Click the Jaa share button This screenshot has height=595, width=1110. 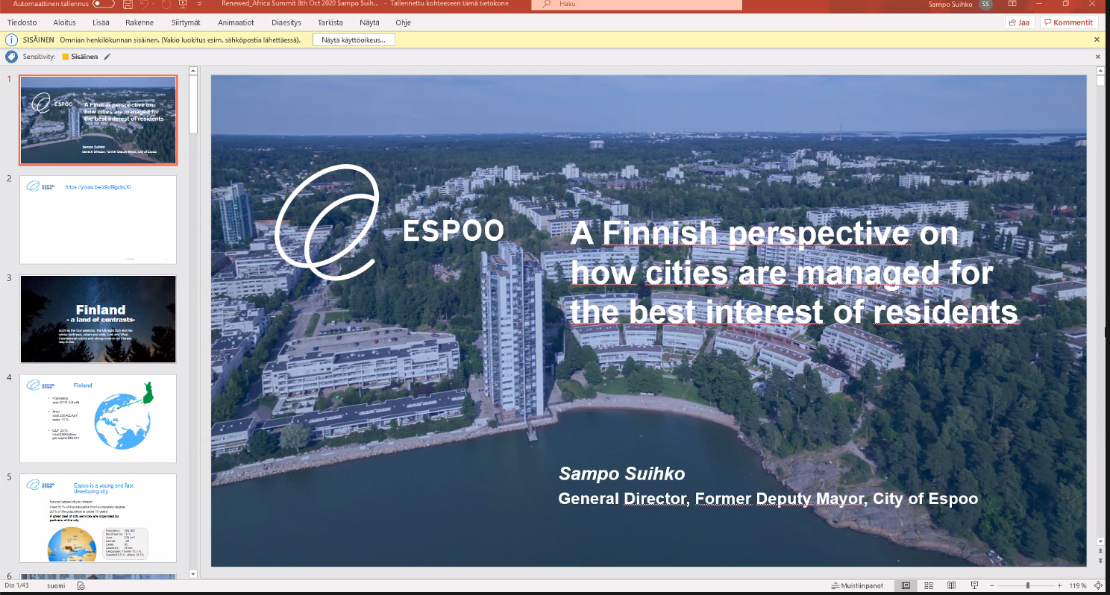1019,22
